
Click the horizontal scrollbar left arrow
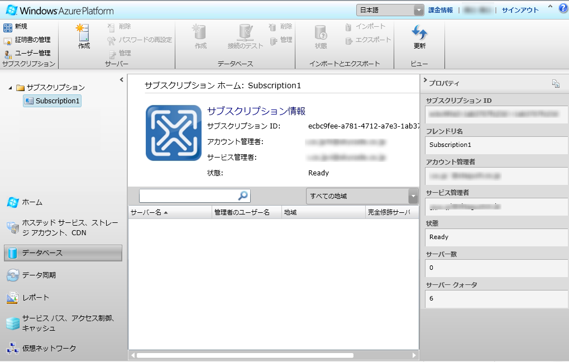(x=133, y=355)
